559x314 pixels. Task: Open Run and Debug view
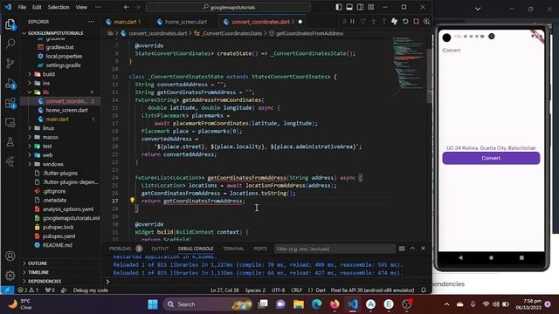(x=10, y=84)
